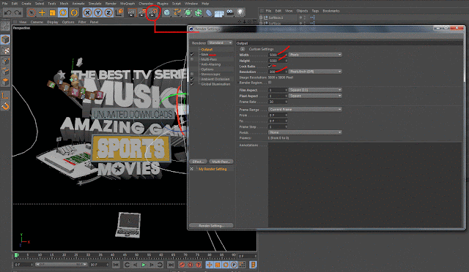The height and width of the screenshot is (272, 469).
Task: Play animation forward
Action: coord(144,265)
